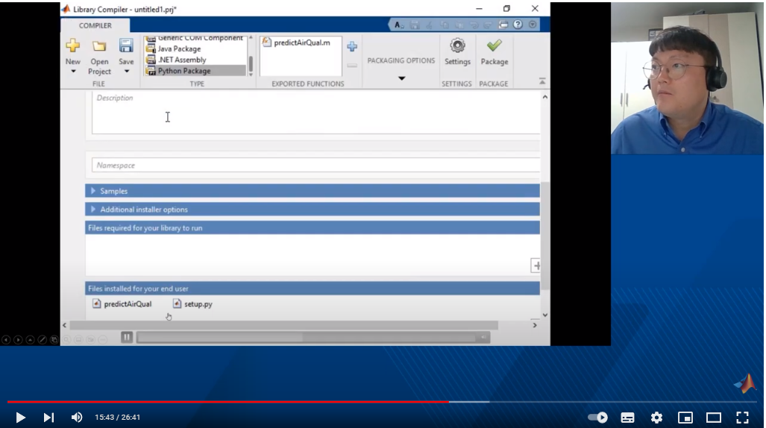The image size is (766, 428).
Task: Click the quick-access search shortcuts 'A' icon
Action: tap(398, 25)
